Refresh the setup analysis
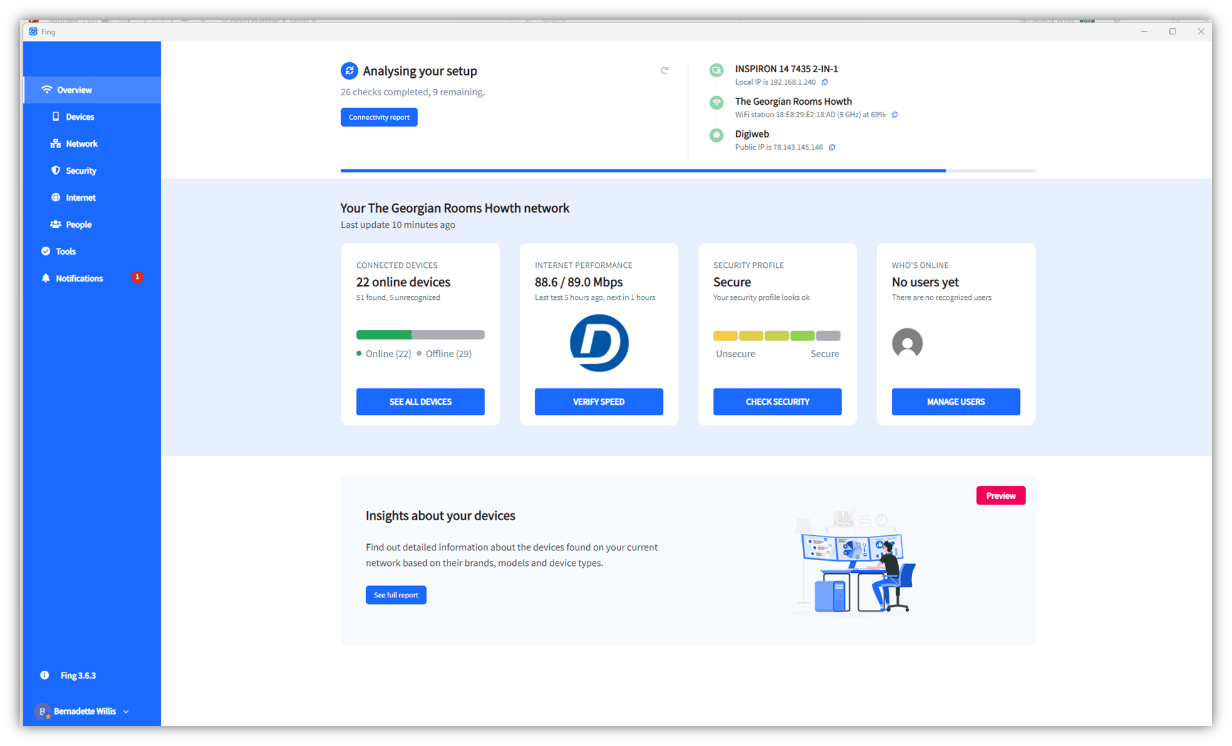This screenshot has height=746, width=1232. (x=665, y=70)
